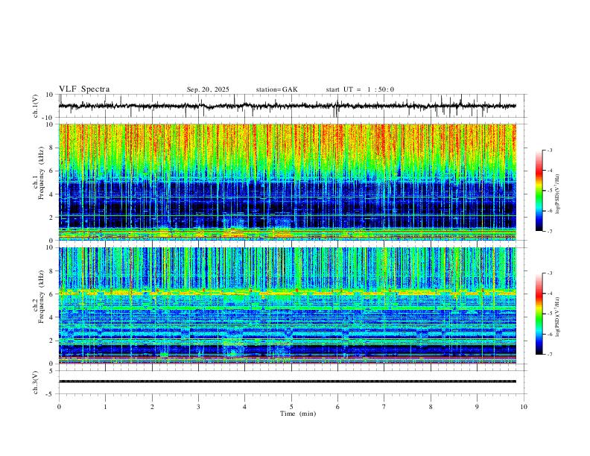Click the time axis tick label "6"
The width and height of the screenshot is (590, 456).
point(337,407)
